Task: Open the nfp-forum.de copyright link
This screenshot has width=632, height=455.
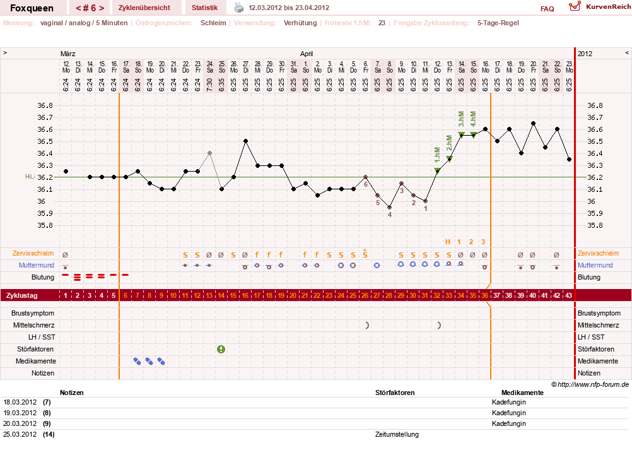Action: [x=590, y=384]
